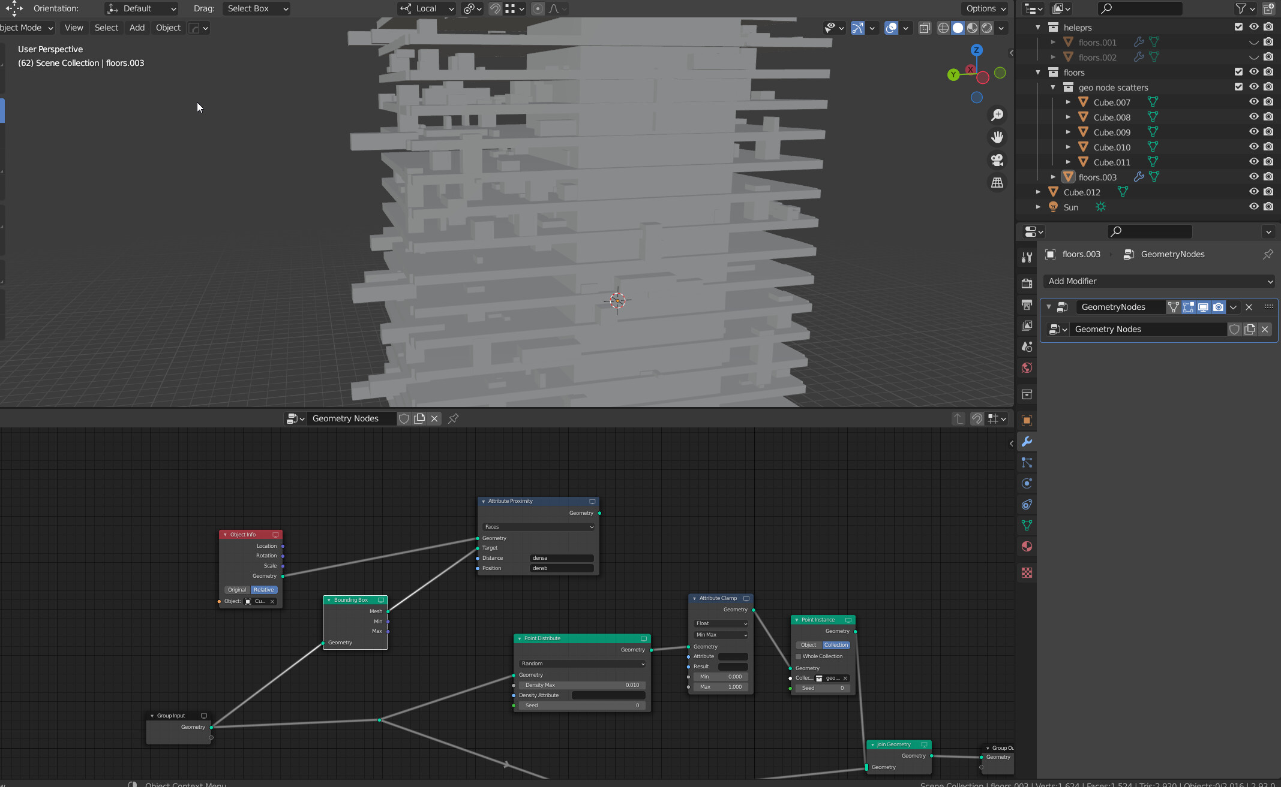Open the Add menu
The width and height of the screenshot is (1281, 787).
[137, 28]
